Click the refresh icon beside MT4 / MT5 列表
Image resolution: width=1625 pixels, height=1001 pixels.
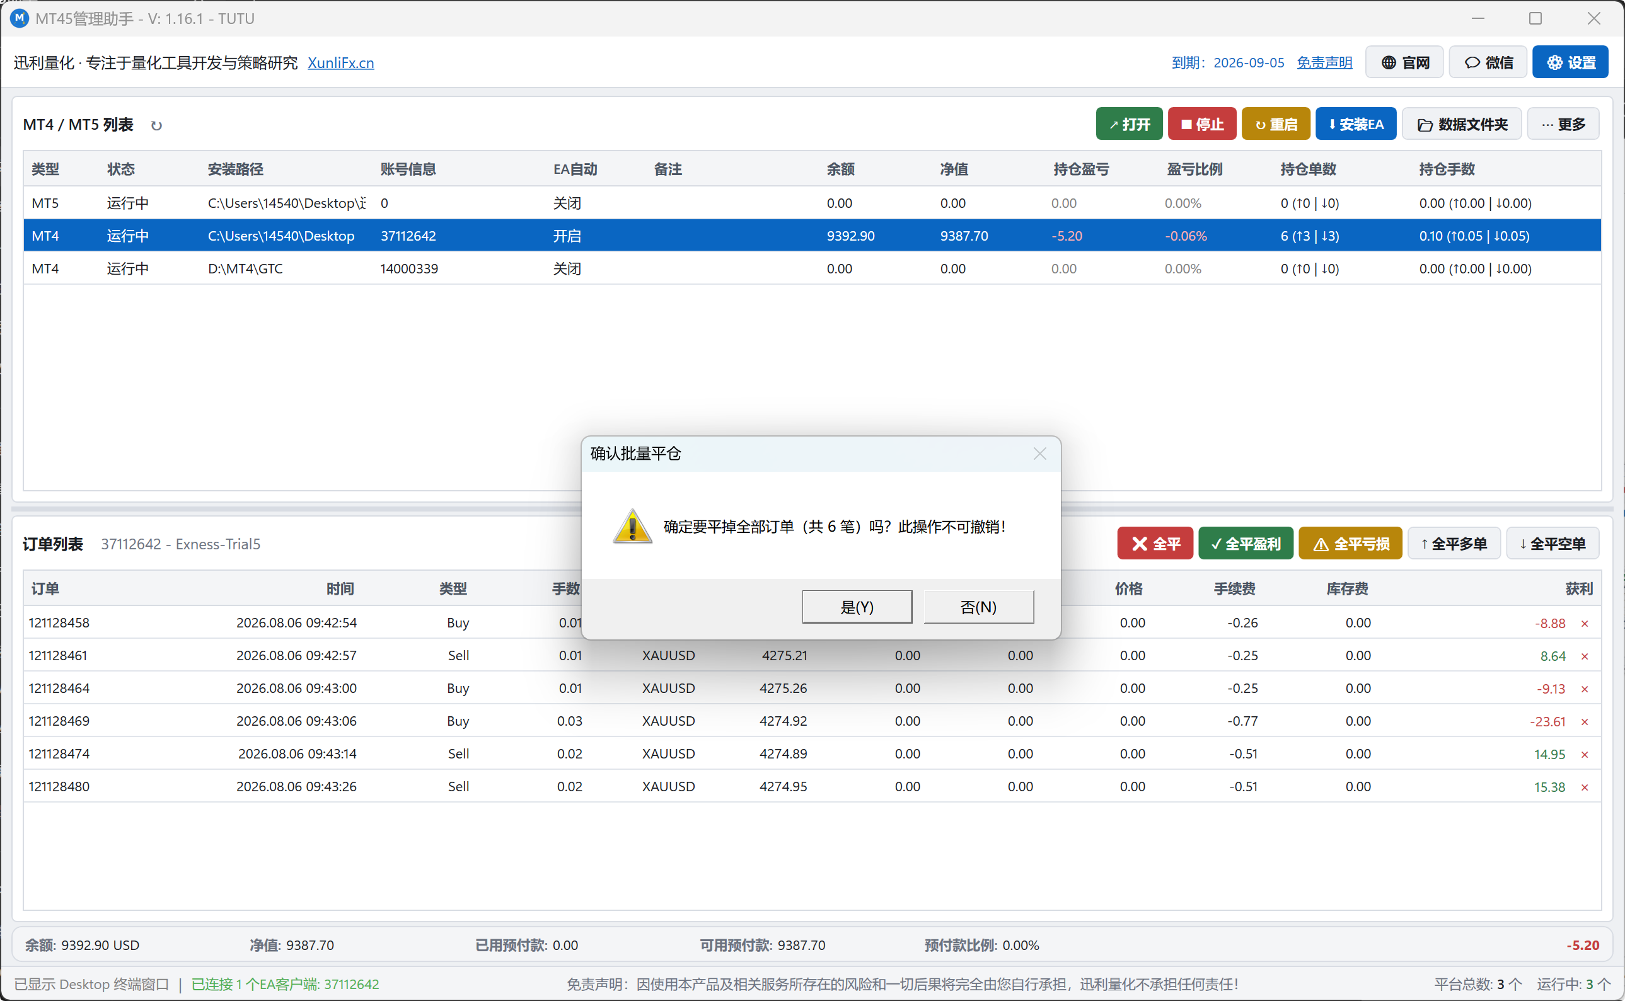[x=156, y=125]
